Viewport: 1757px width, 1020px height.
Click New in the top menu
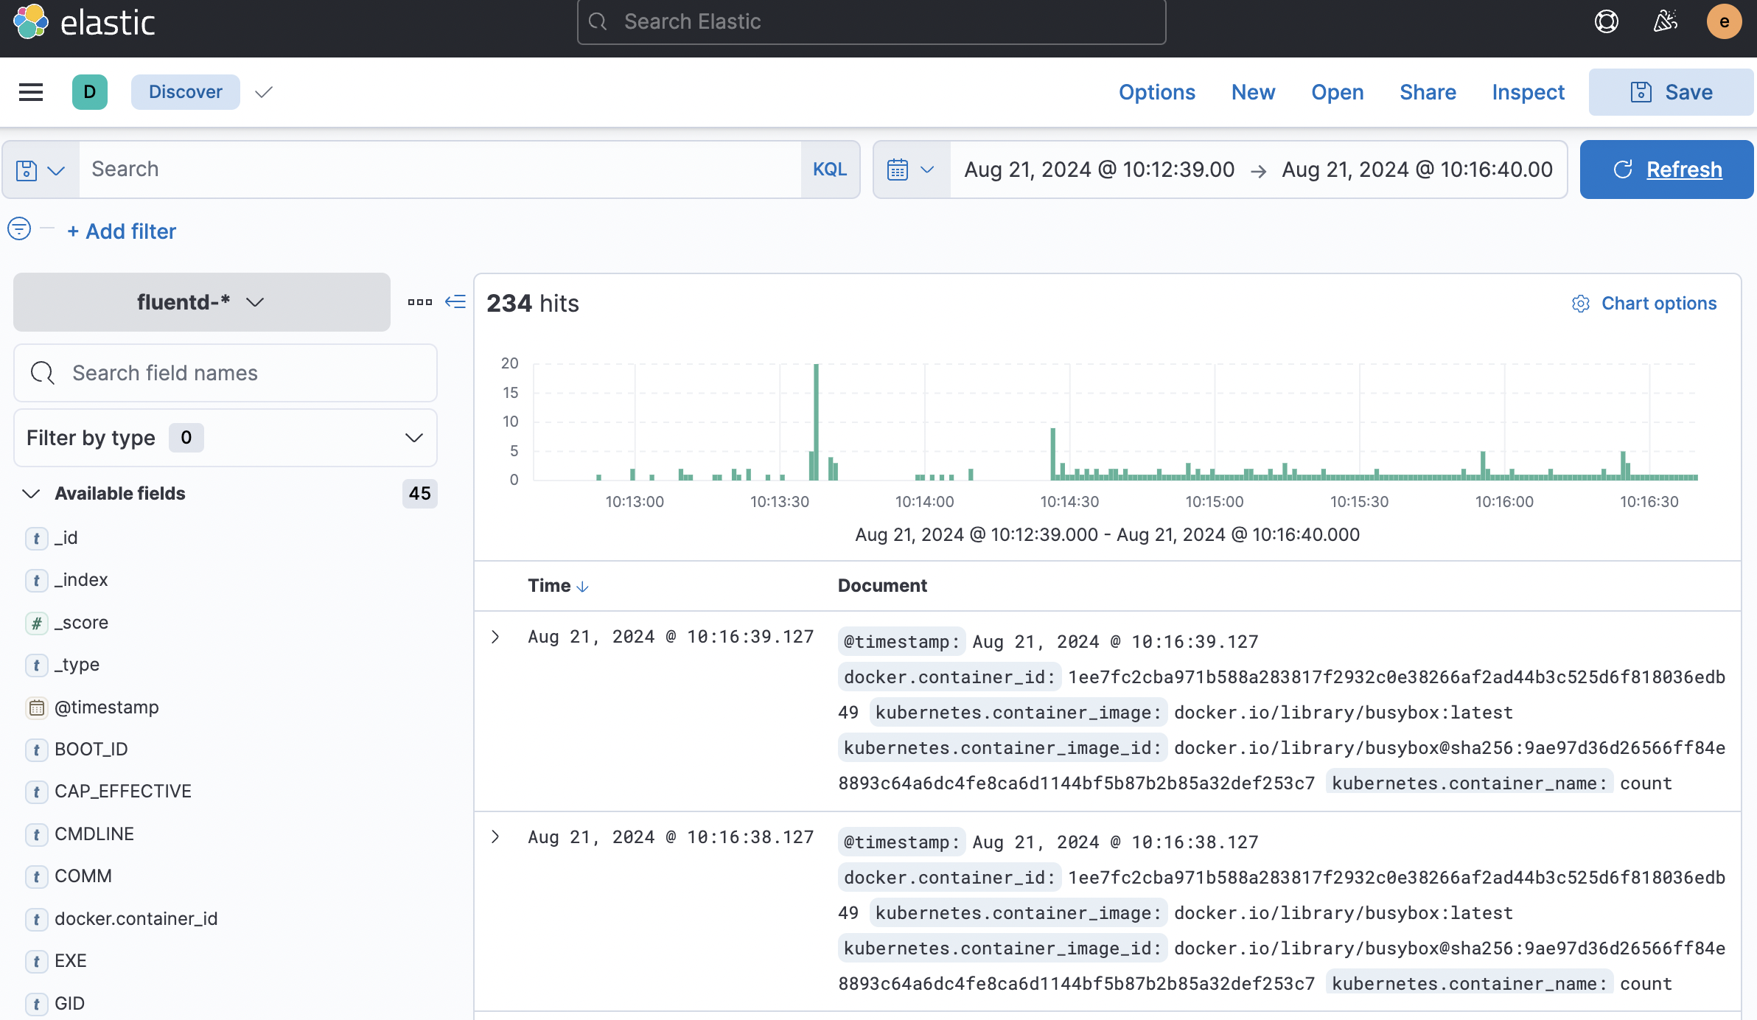1254,92
